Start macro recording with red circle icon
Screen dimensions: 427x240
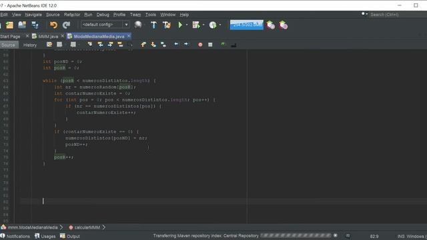click(x=200, y=45)
